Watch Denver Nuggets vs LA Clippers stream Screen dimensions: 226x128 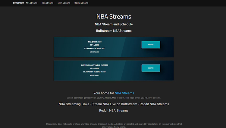click(x=151, y=68)
